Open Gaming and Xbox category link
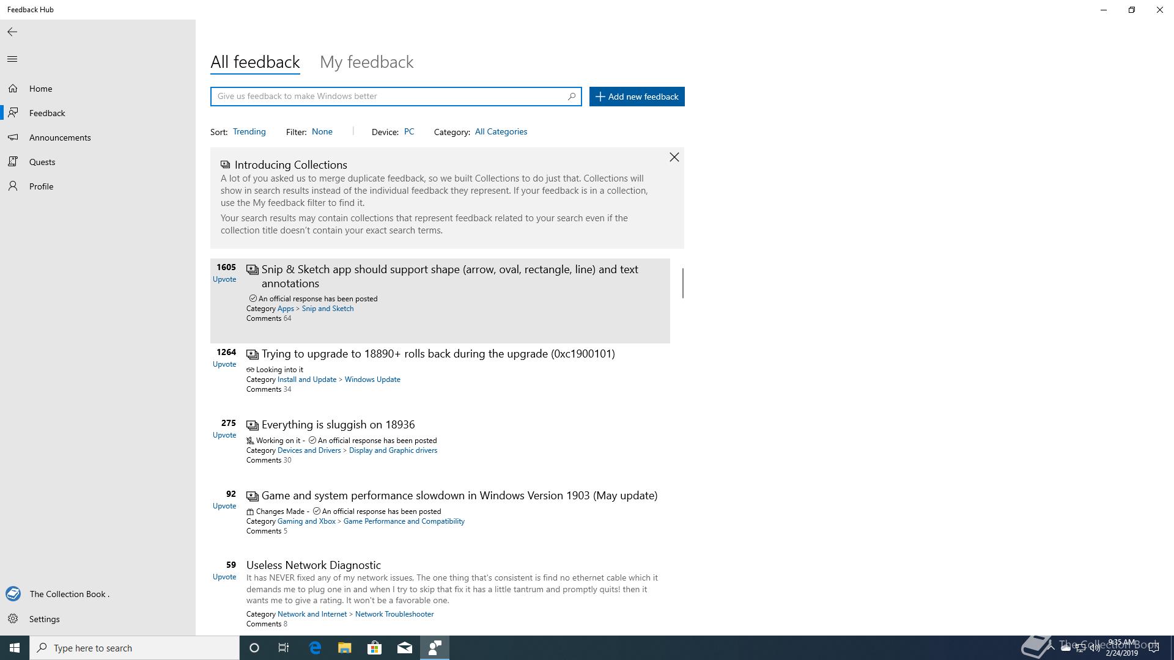Screen dimensions: 1174x660 (x=306, y=521)
